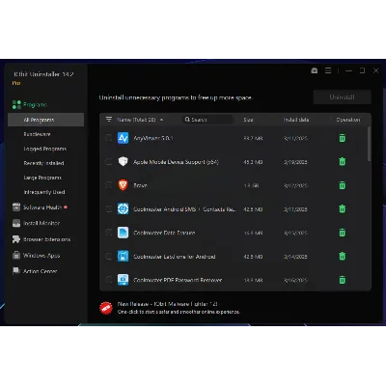Tick the Coolmuster Lab.Fone for Android checkbox

coord(109,256)
